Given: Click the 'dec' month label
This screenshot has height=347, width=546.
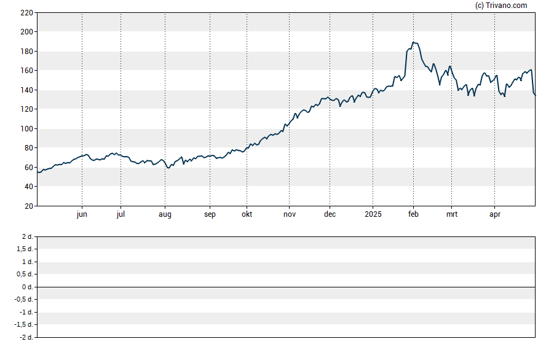Looking at the screenshot, I should tap(330, 214).
